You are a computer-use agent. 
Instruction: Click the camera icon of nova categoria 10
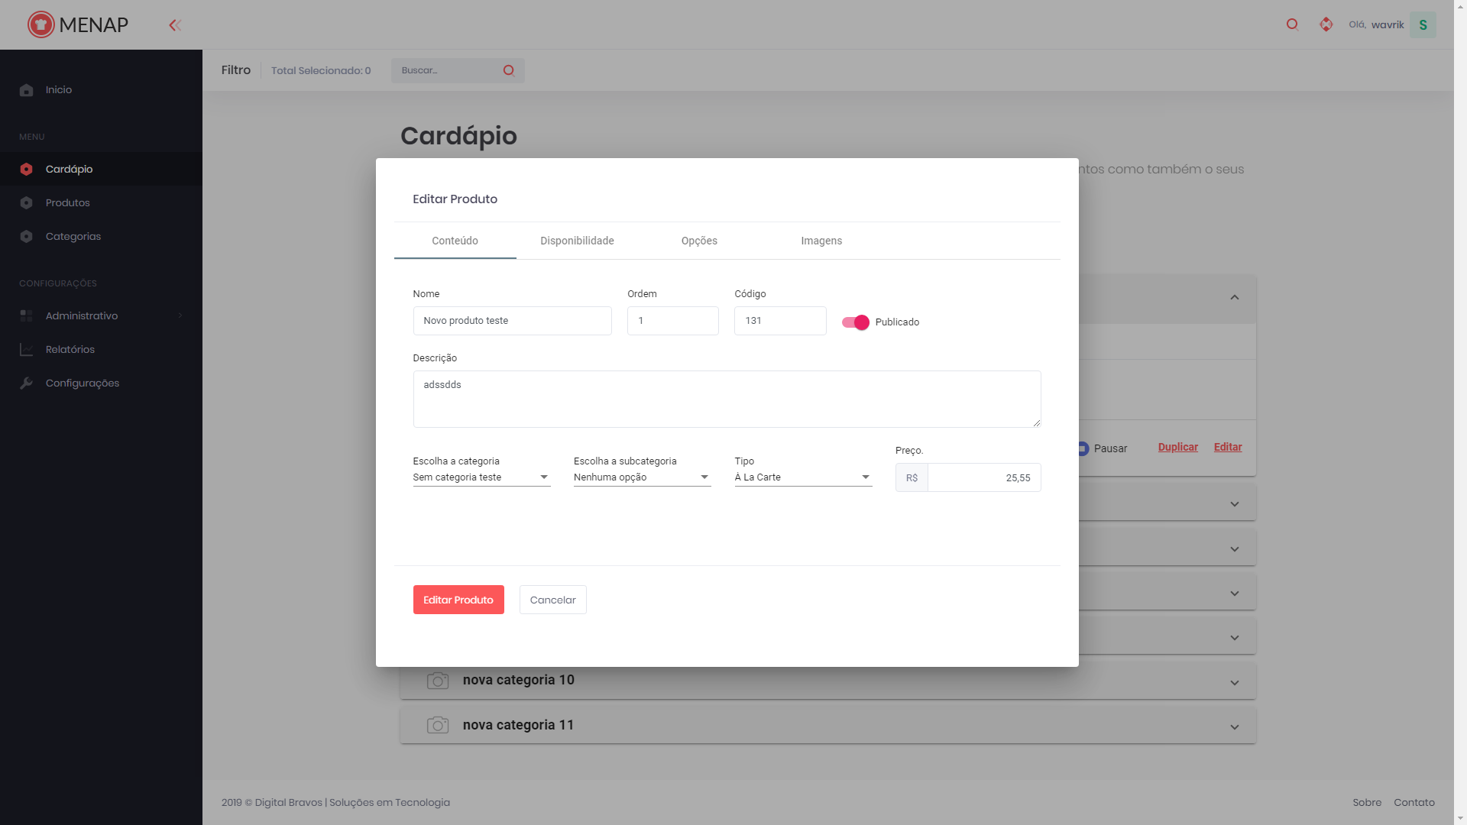point(438,681)
